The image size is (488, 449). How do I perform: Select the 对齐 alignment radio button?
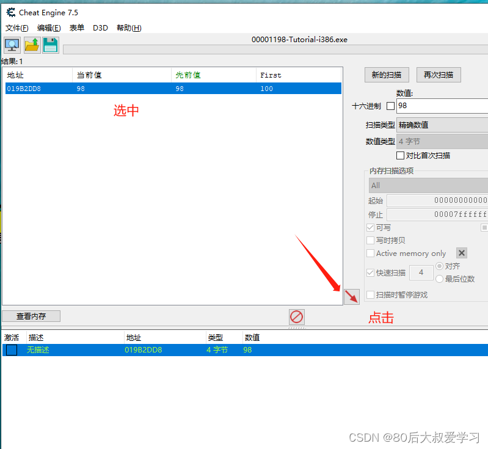[440, 266]
